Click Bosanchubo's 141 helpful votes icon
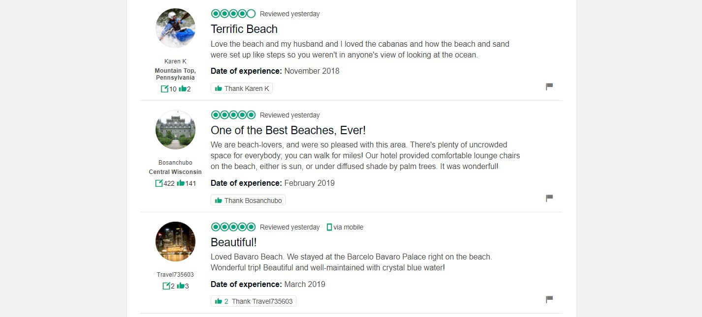702x317 pixels. coord(181,183)
